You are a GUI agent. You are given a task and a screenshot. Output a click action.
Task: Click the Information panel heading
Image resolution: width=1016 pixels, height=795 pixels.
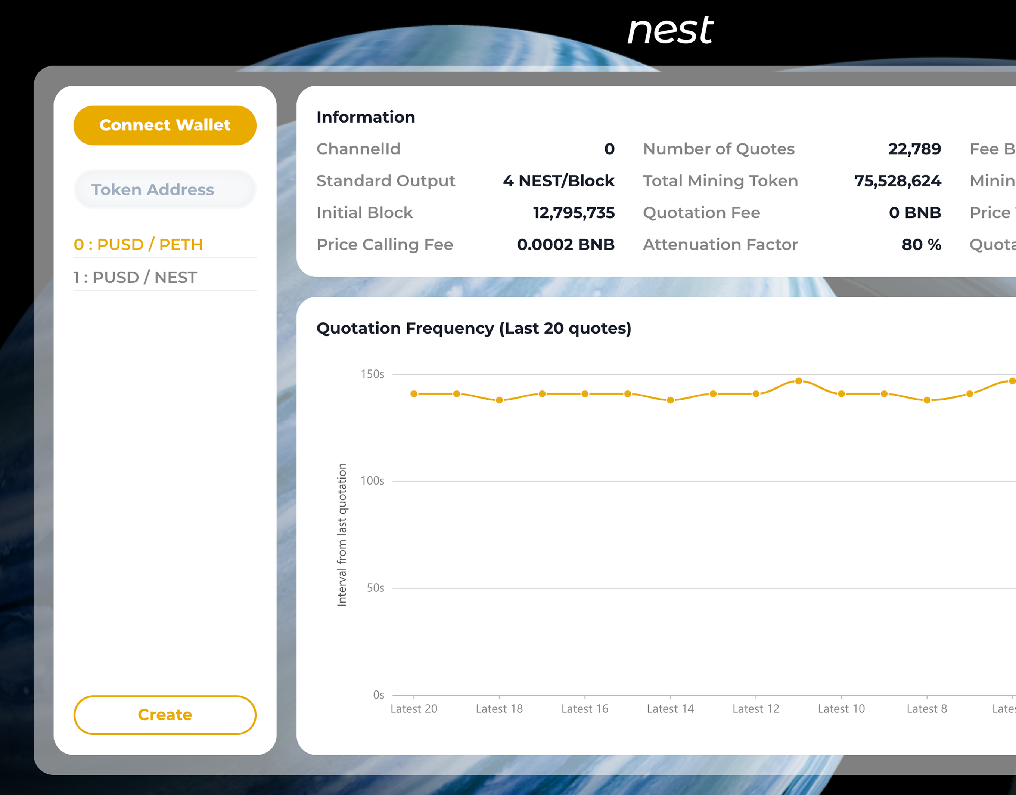click(x=366, y=117)
